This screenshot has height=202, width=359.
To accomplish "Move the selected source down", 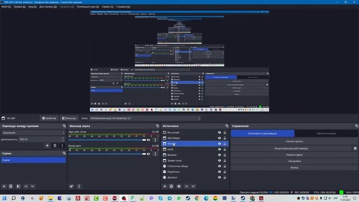I will pyautogui.click(x=193, y=186).
